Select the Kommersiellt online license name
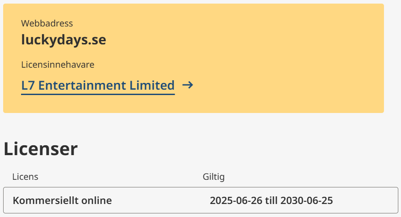Viewport: 401px width, 217px height. [x=62, y=200]
